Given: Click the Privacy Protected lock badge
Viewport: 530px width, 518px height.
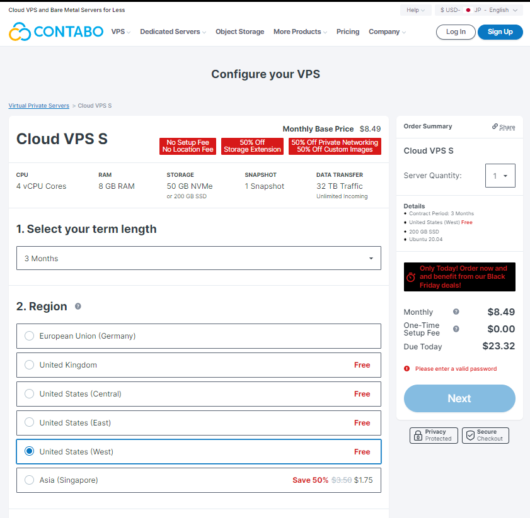Looking at the screenshot, I should pos(434,436).
